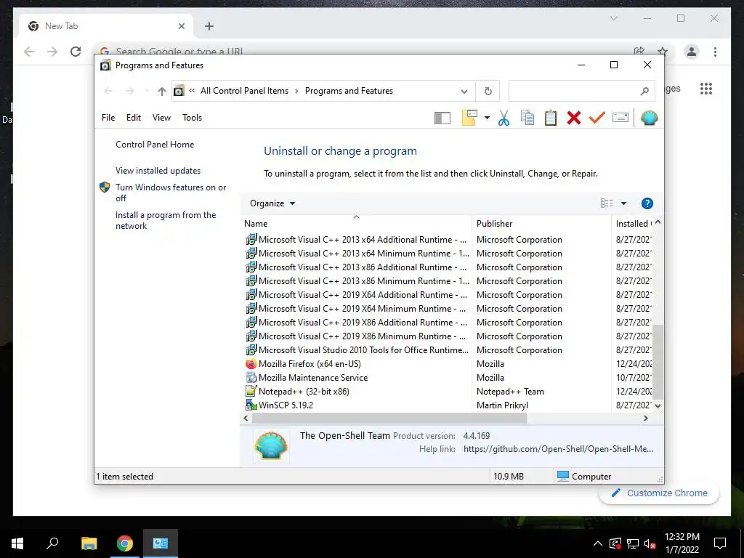Viewport: 744px width, 558px height.
Task: Show hidden tray icons chevron
Action: click(598, 543)
